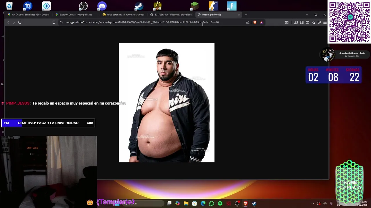Open Spotify from the taskbar
Image resolution: width=371 pixels, height=208 pixels.
click(x=220, y=203)
